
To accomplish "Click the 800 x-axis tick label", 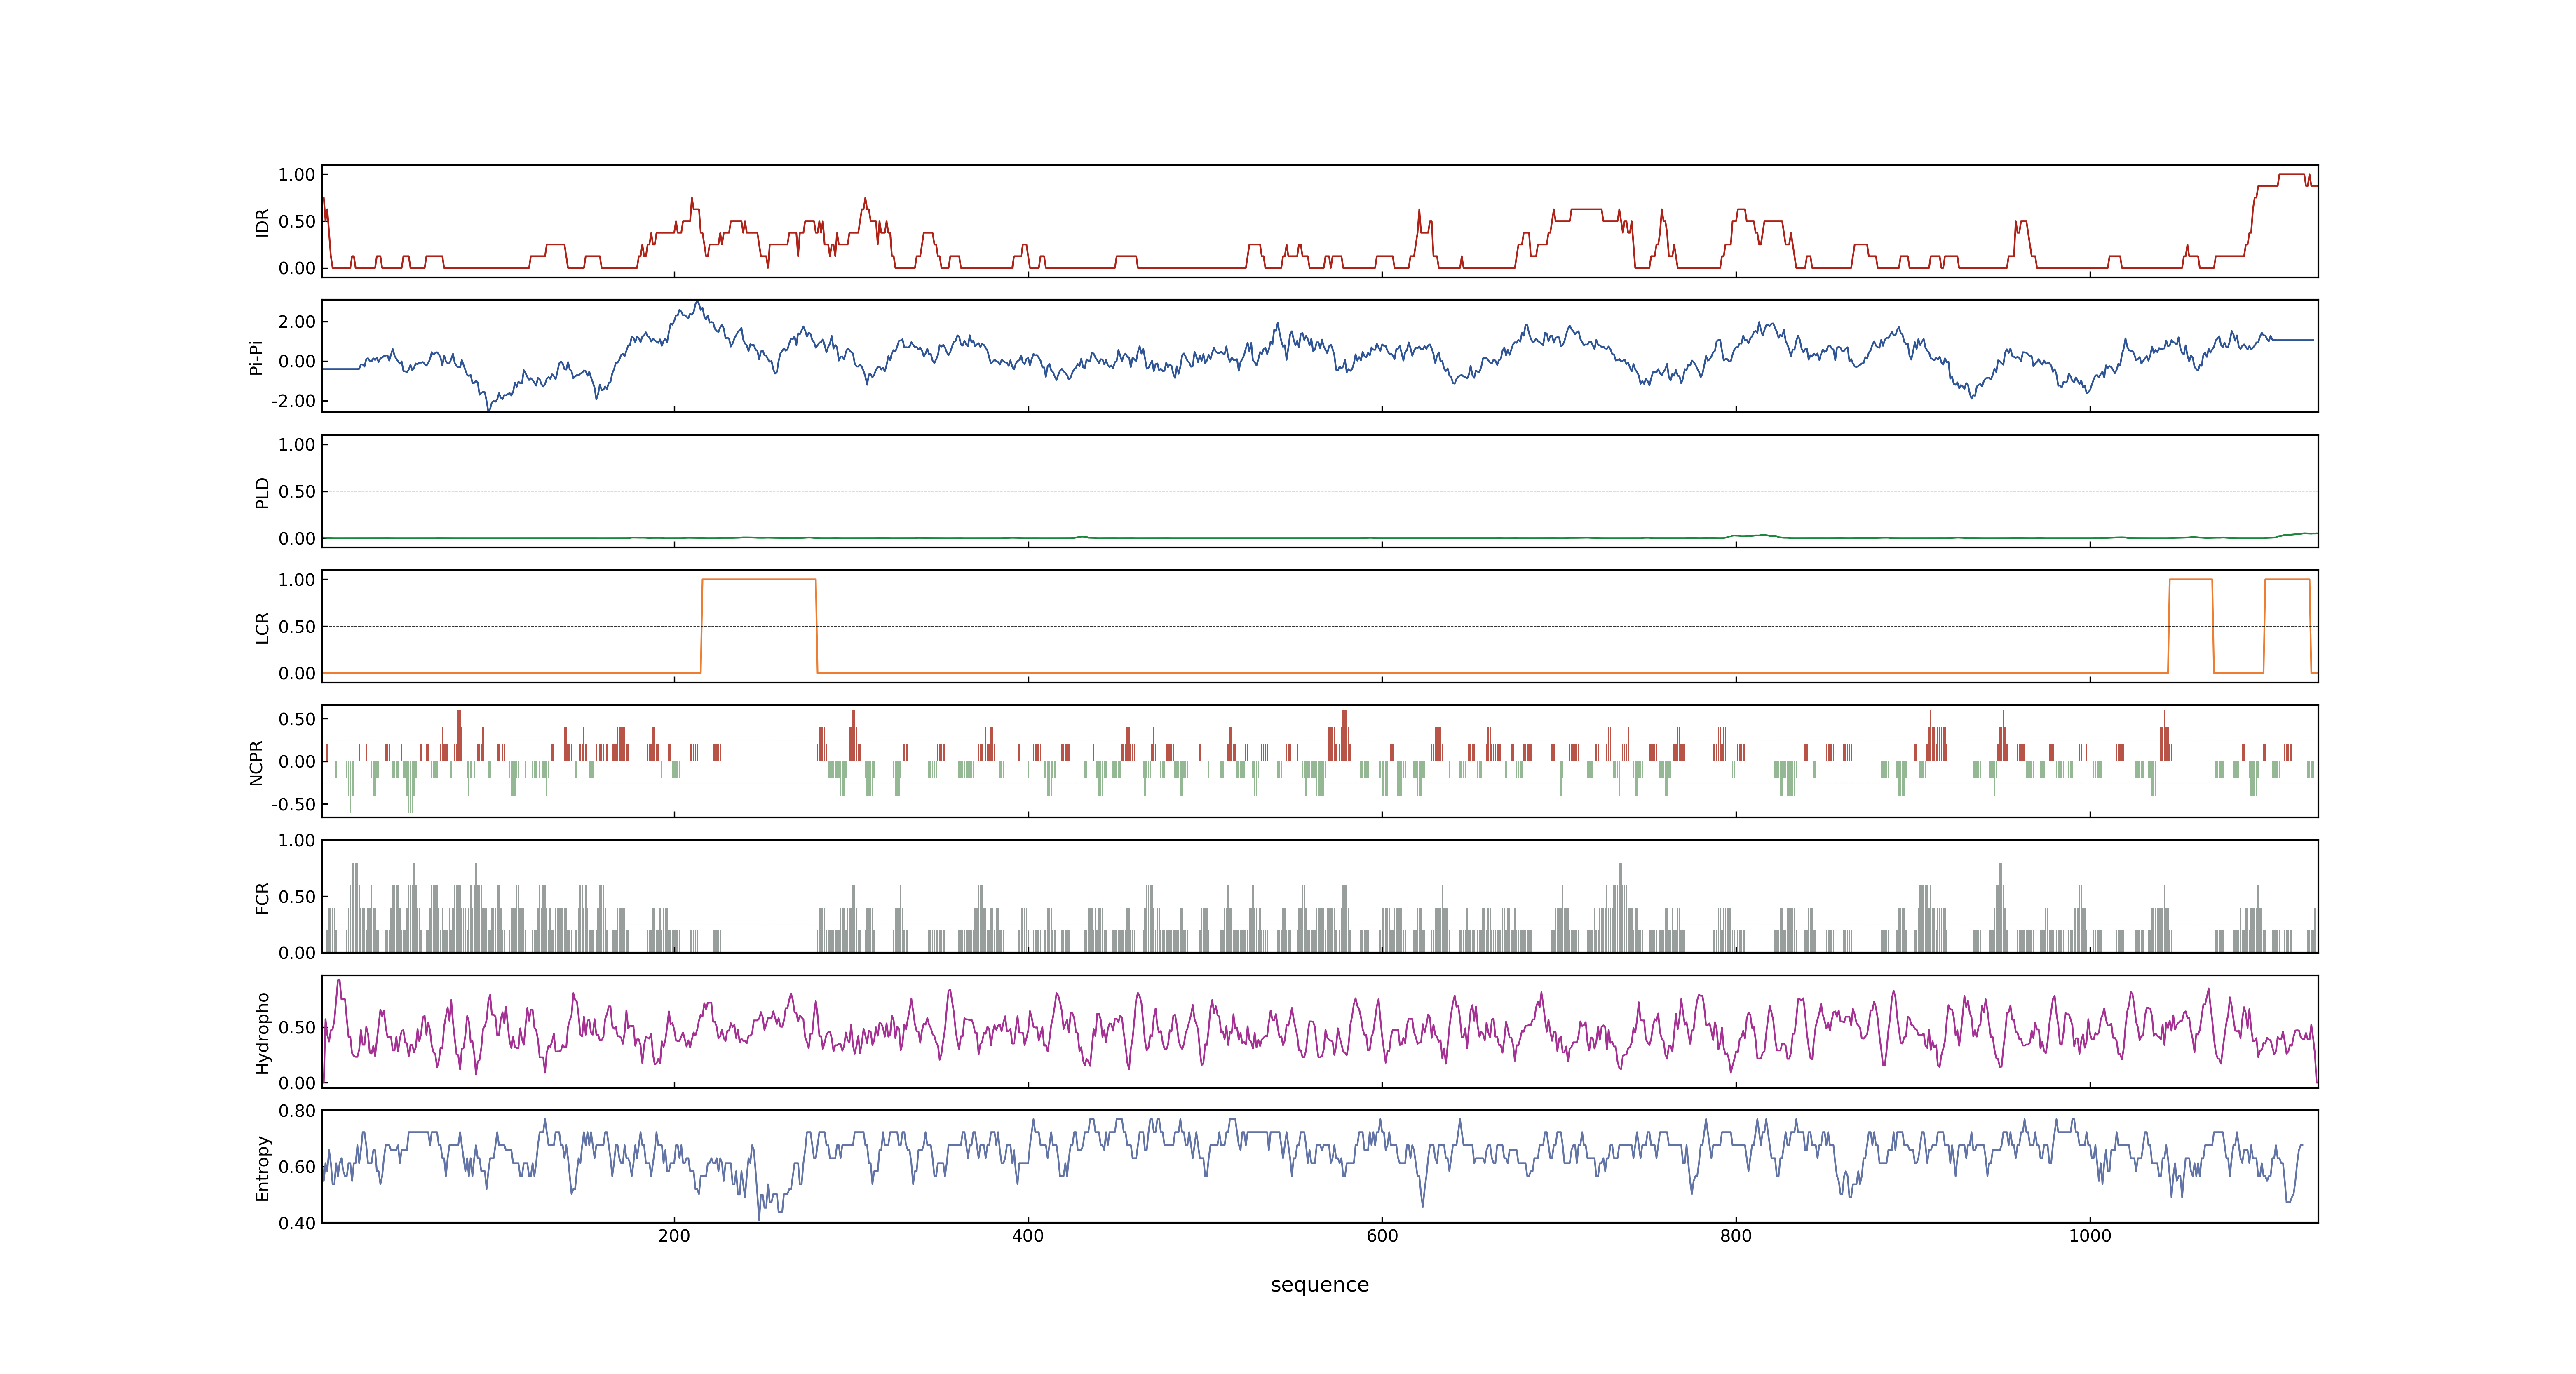I will pyautogui.click(x=1736, y=1236).
